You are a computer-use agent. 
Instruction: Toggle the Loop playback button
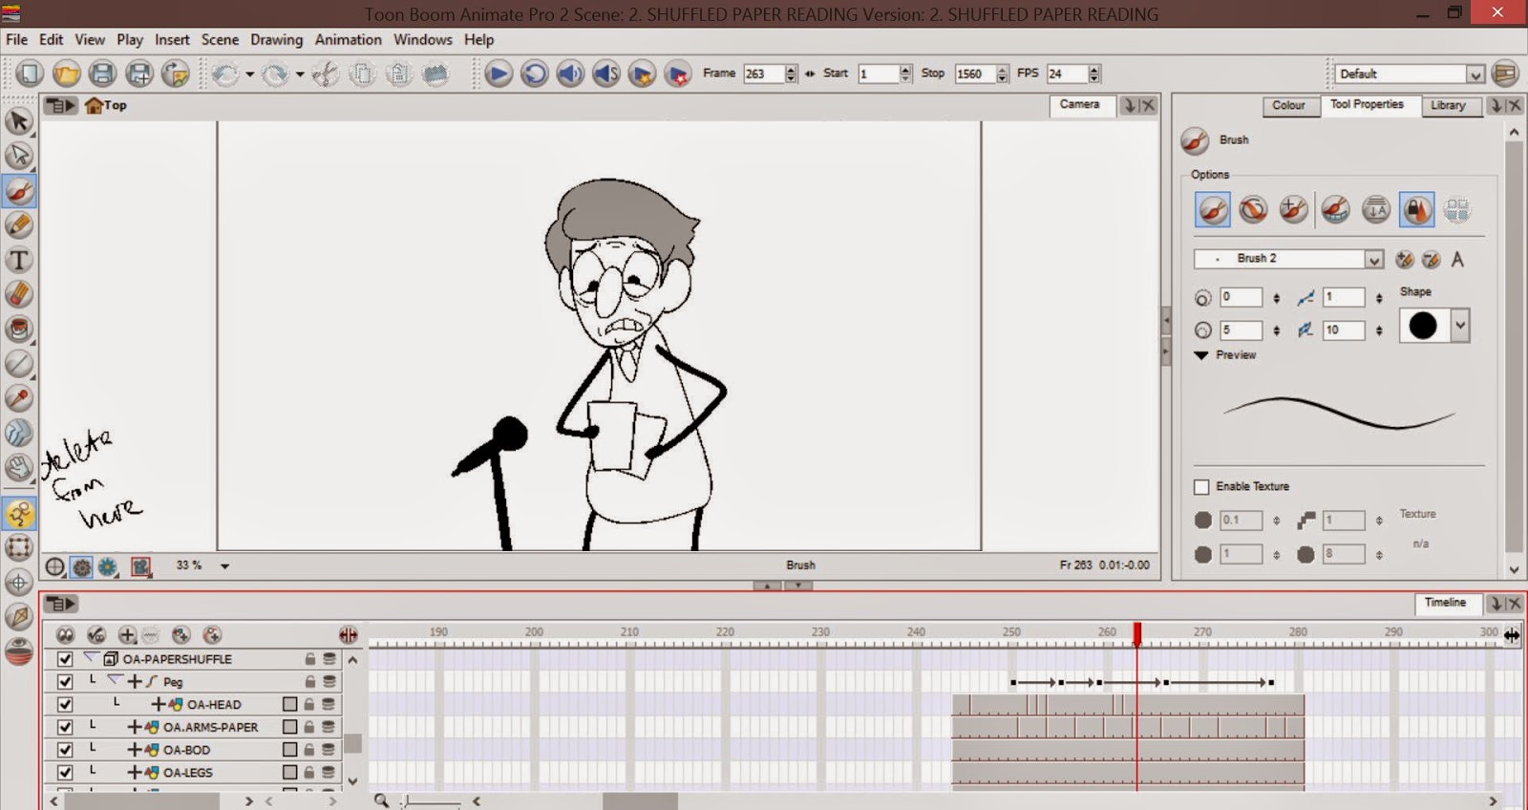(x=534, y=74)
